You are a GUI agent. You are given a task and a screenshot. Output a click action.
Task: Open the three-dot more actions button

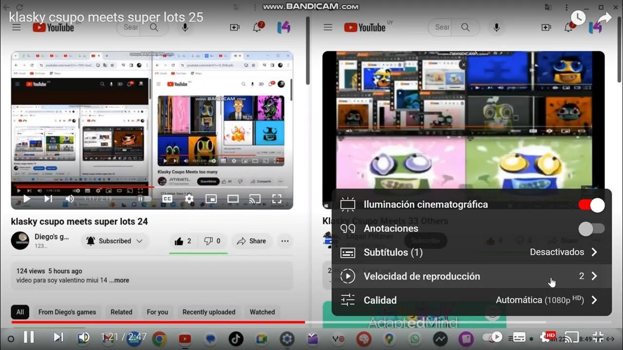click(285, 241)
